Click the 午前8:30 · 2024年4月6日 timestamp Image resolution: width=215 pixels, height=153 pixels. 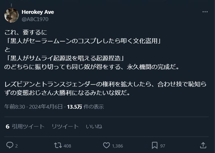[x=34, y=107]
